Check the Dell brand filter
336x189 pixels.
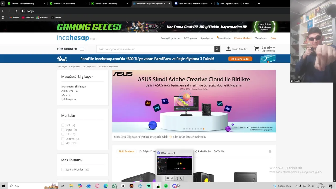pos(63,125)
